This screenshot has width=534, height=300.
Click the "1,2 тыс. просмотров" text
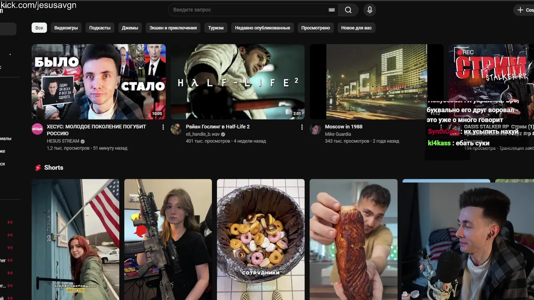(x=68, y=148)
